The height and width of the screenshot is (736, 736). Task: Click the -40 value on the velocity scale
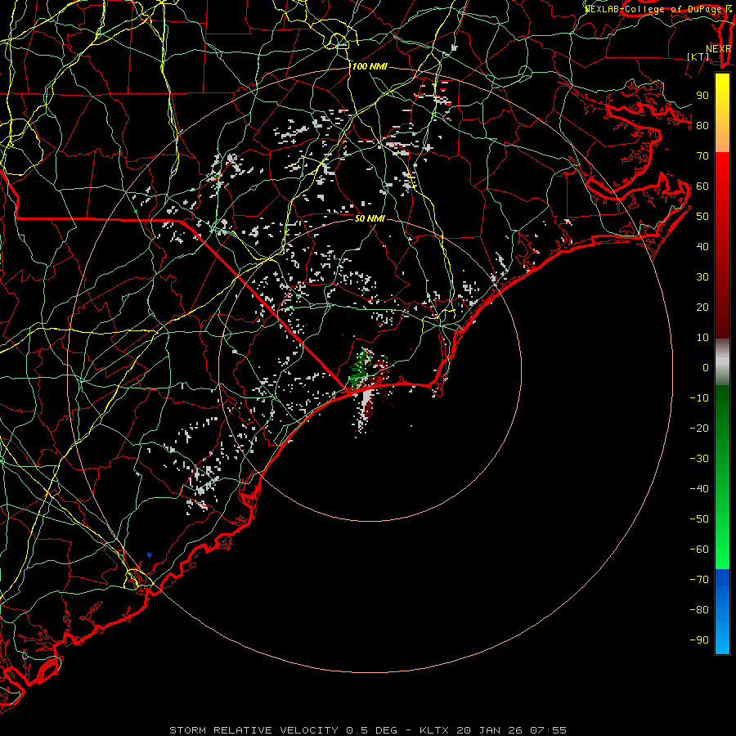699,489
